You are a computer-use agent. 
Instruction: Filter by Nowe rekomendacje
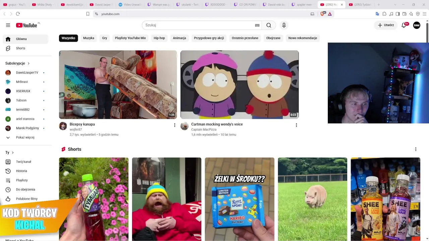(x=303, y=38)
